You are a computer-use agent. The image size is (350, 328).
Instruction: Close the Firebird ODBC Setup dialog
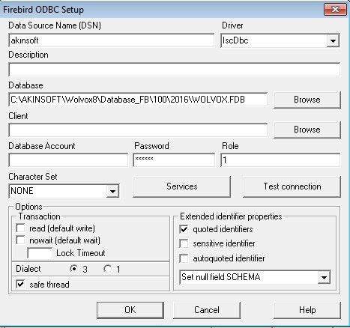335,10
